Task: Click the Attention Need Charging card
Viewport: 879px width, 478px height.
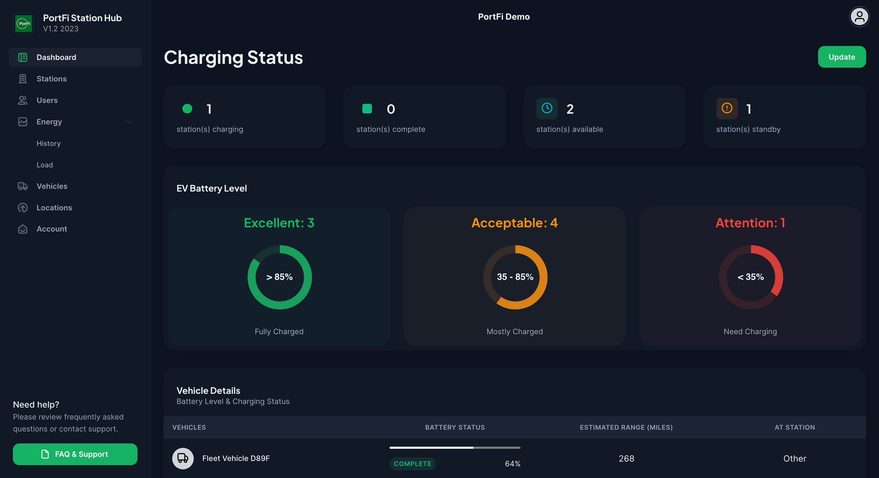Action: 750,276
